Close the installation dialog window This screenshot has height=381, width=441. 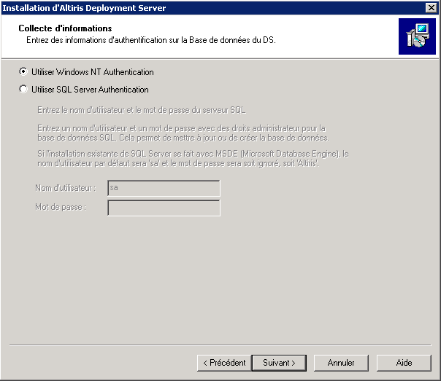click(431, 7)
